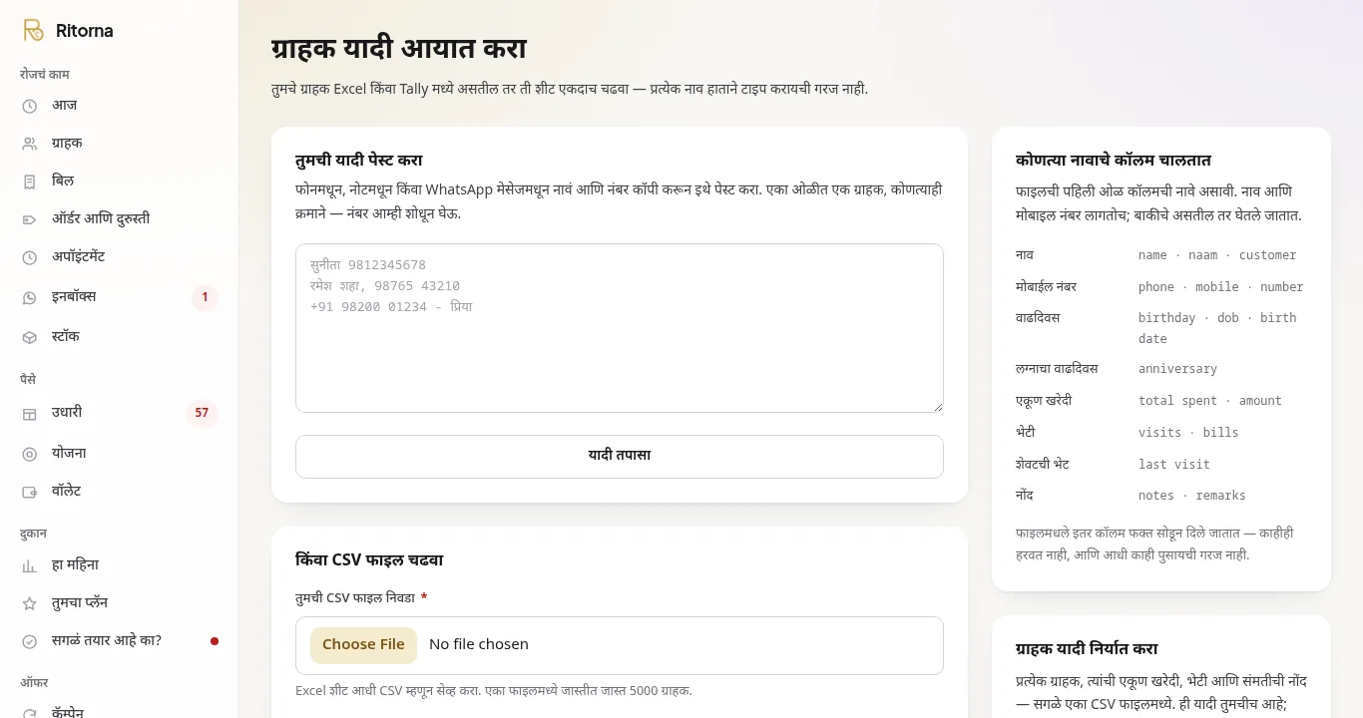
Task: Click the उधारी badge showing 57
Action: [x=202, y=413]
